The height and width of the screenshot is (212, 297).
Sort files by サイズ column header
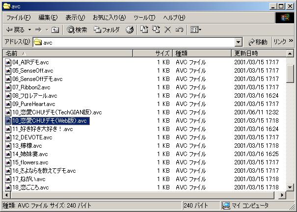pyautogui.click(x=162, y=53)
